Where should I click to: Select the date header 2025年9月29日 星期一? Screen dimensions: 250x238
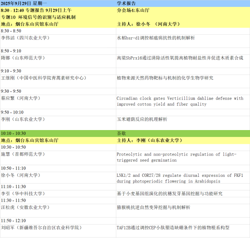[24, 3]
